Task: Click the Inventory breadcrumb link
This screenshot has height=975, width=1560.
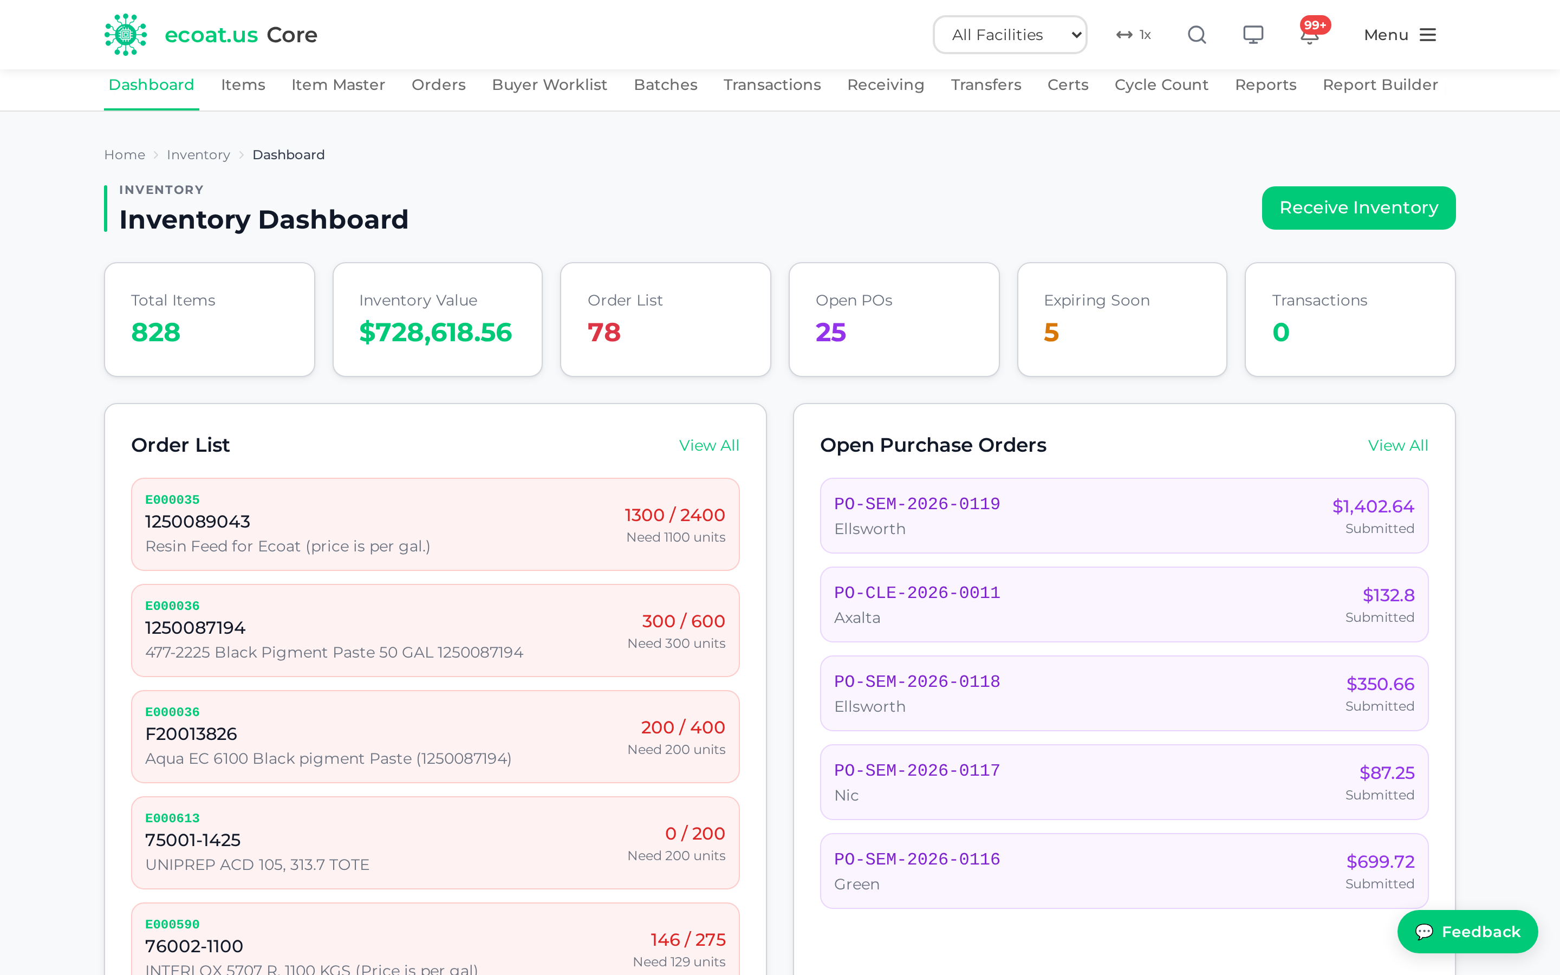Action: coord(198,155)
